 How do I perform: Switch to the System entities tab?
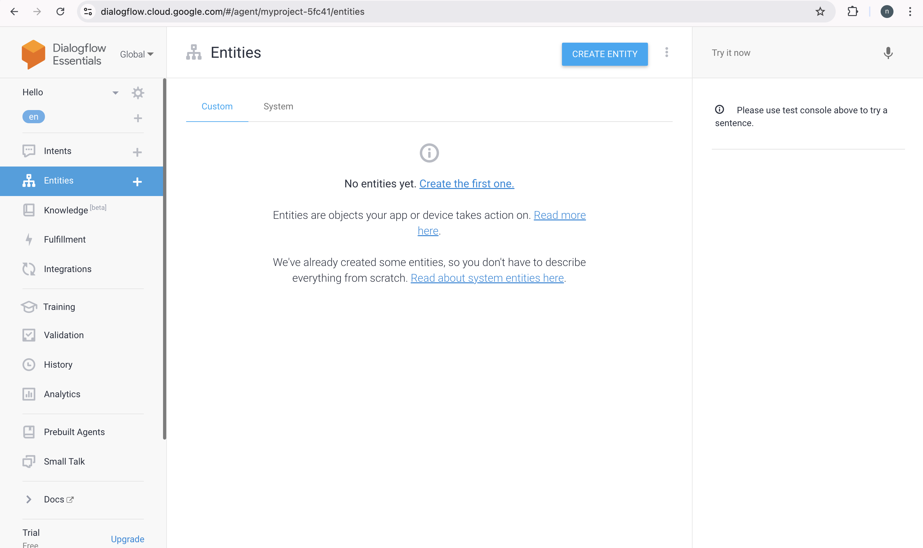[278, 106]
